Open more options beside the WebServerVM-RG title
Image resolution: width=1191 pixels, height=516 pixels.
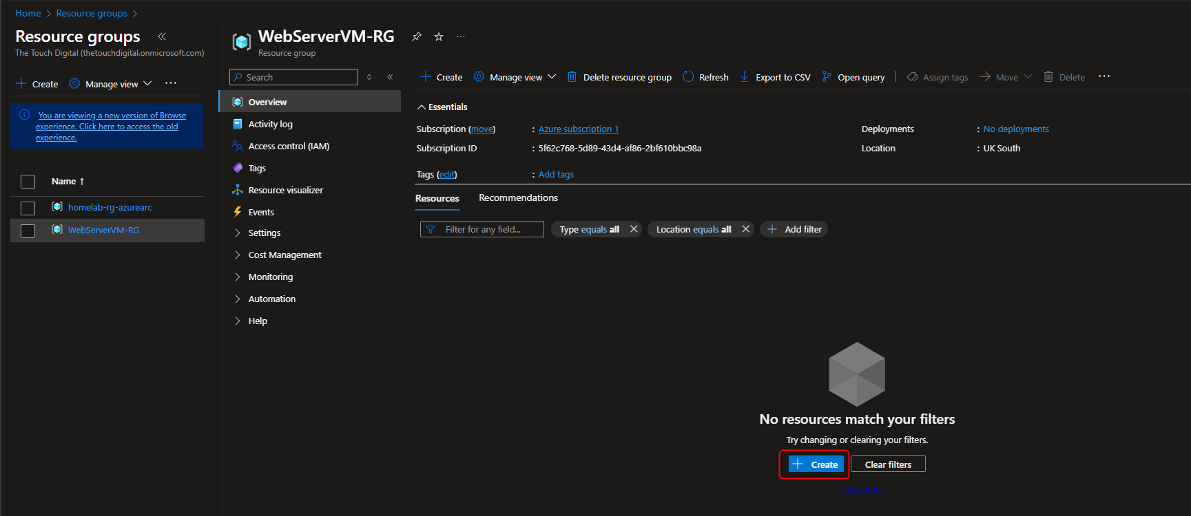pos(461,36)
